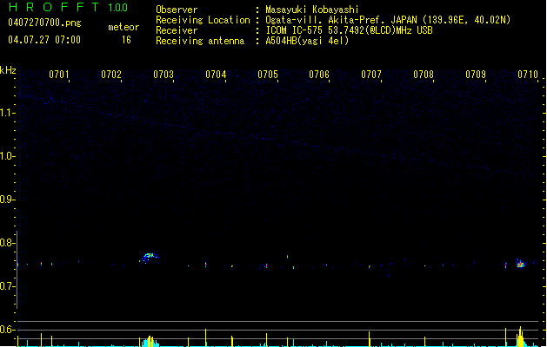Click the date stamp 04.07.27 07:00
Image resolution: width=547 pixels, height=347 pixels.
[x=44, y=40]
